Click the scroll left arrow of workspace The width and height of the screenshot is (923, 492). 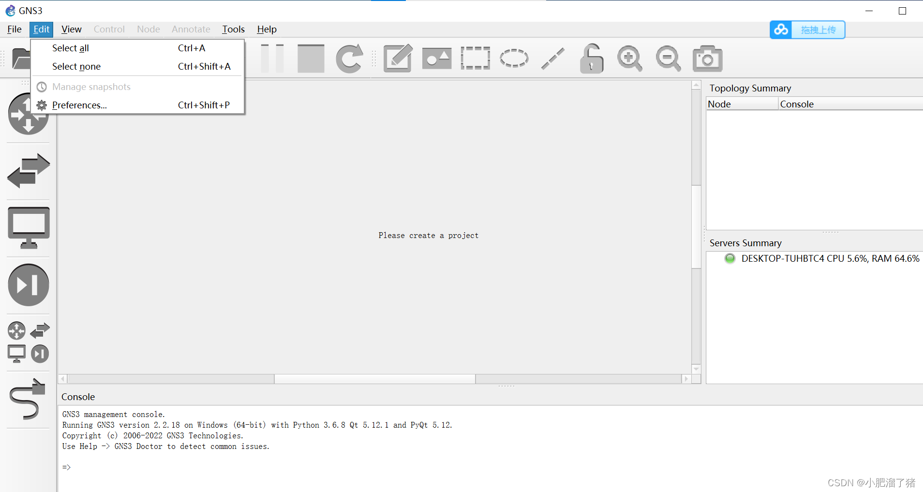pyautogui.click(x=63, y=379)
